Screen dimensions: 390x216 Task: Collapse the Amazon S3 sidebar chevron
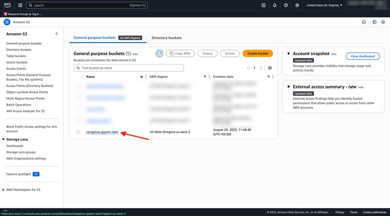coord(57,34)
